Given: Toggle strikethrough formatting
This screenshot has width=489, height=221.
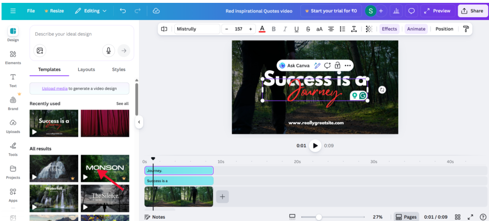Looking at the screenshot, I should tap(308, 29).
